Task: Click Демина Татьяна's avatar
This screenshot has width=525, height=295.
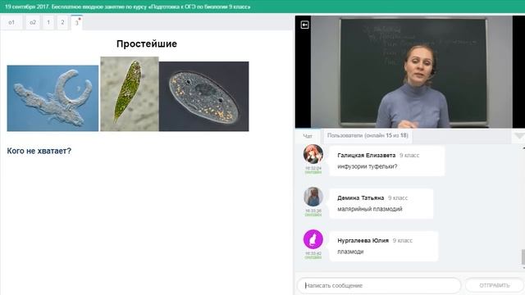Action: pyautogui.click(x=313, y=197)
